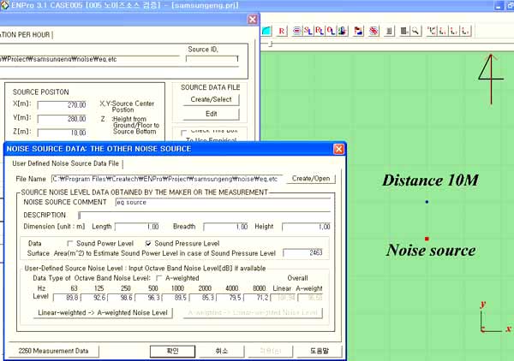This screenshot has height=361, width=514.
Task: Tick the 'Check This Box To Use Empirical' checkbox
Action: point(183,133)
